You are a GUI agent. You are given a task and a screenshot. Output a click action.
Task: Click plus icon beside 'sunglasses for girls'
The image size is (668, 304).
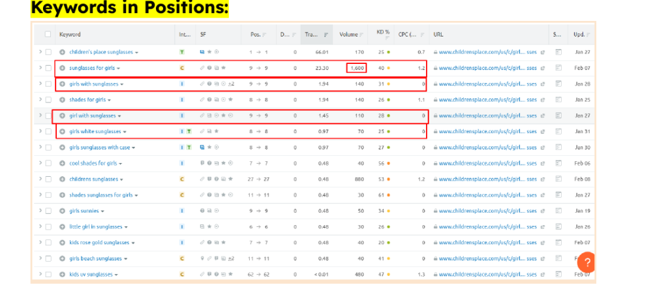pos(62,68)
